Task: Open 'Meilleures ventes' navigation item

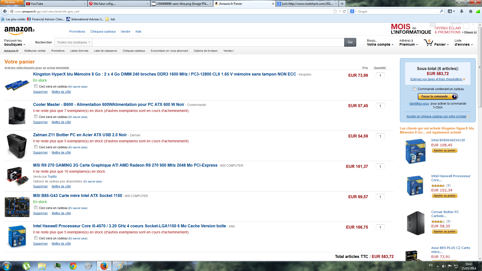Action: coord(35,51)
